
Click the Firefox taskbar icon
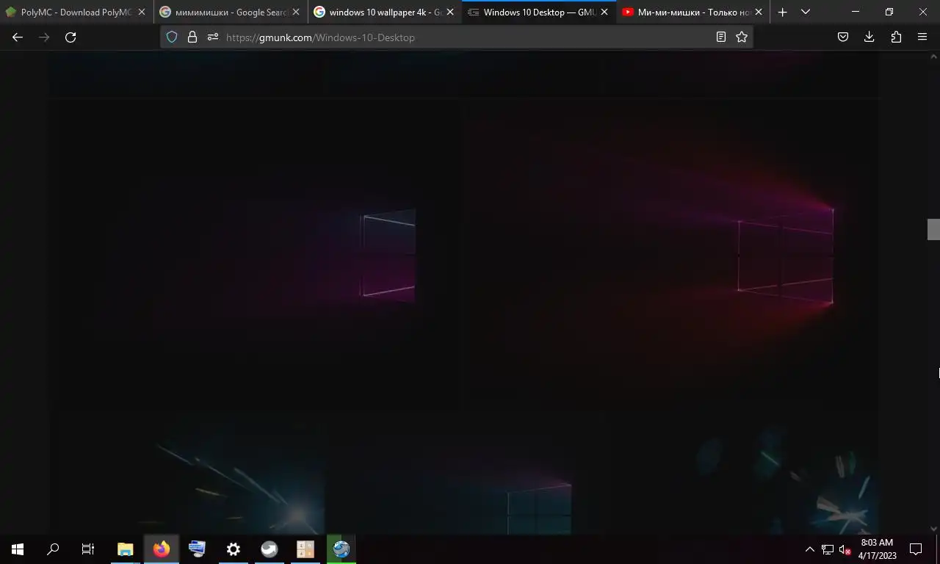(162, 549)
